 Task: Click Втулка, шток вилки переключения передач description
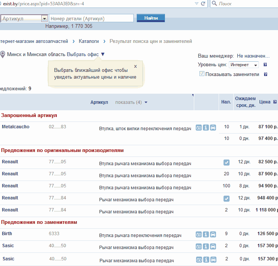point(145,129)
